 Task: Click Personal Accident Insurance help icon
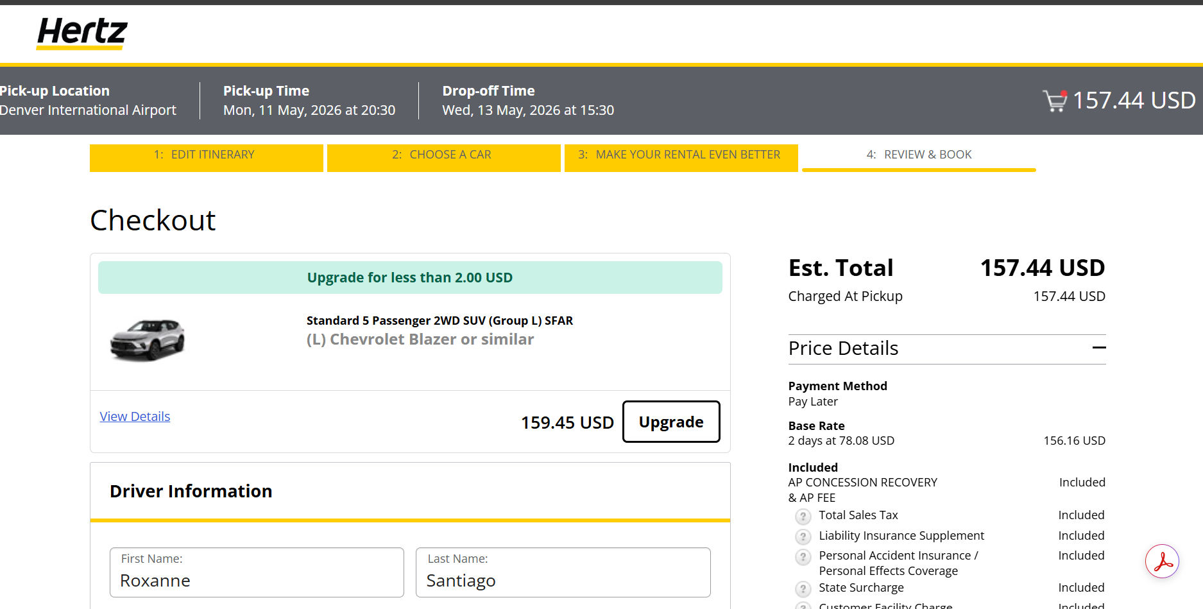pyautogui.click(x=803, y=556)
